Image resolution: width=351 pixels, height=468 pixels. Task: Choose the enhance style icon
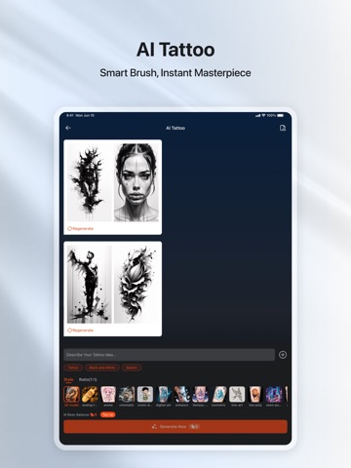tap(181, 395)
